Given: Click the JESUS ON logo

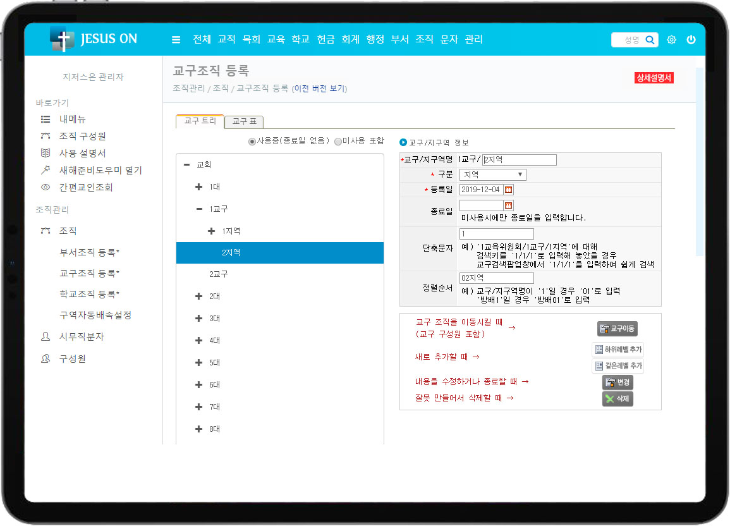Looking at the screenshot, I should click(x=94, y=39).
